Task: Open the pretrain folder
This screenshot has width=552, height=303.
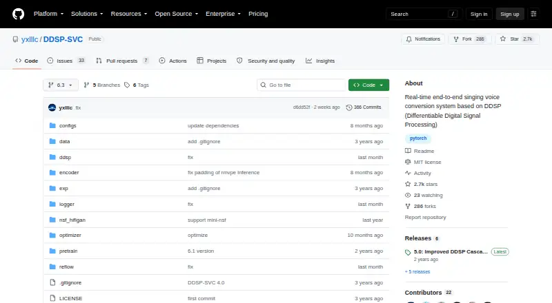Action: [68, 251]
